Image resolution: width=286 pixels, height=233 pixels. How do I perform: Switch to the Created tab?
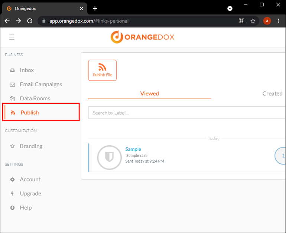(x=272, y=93)
